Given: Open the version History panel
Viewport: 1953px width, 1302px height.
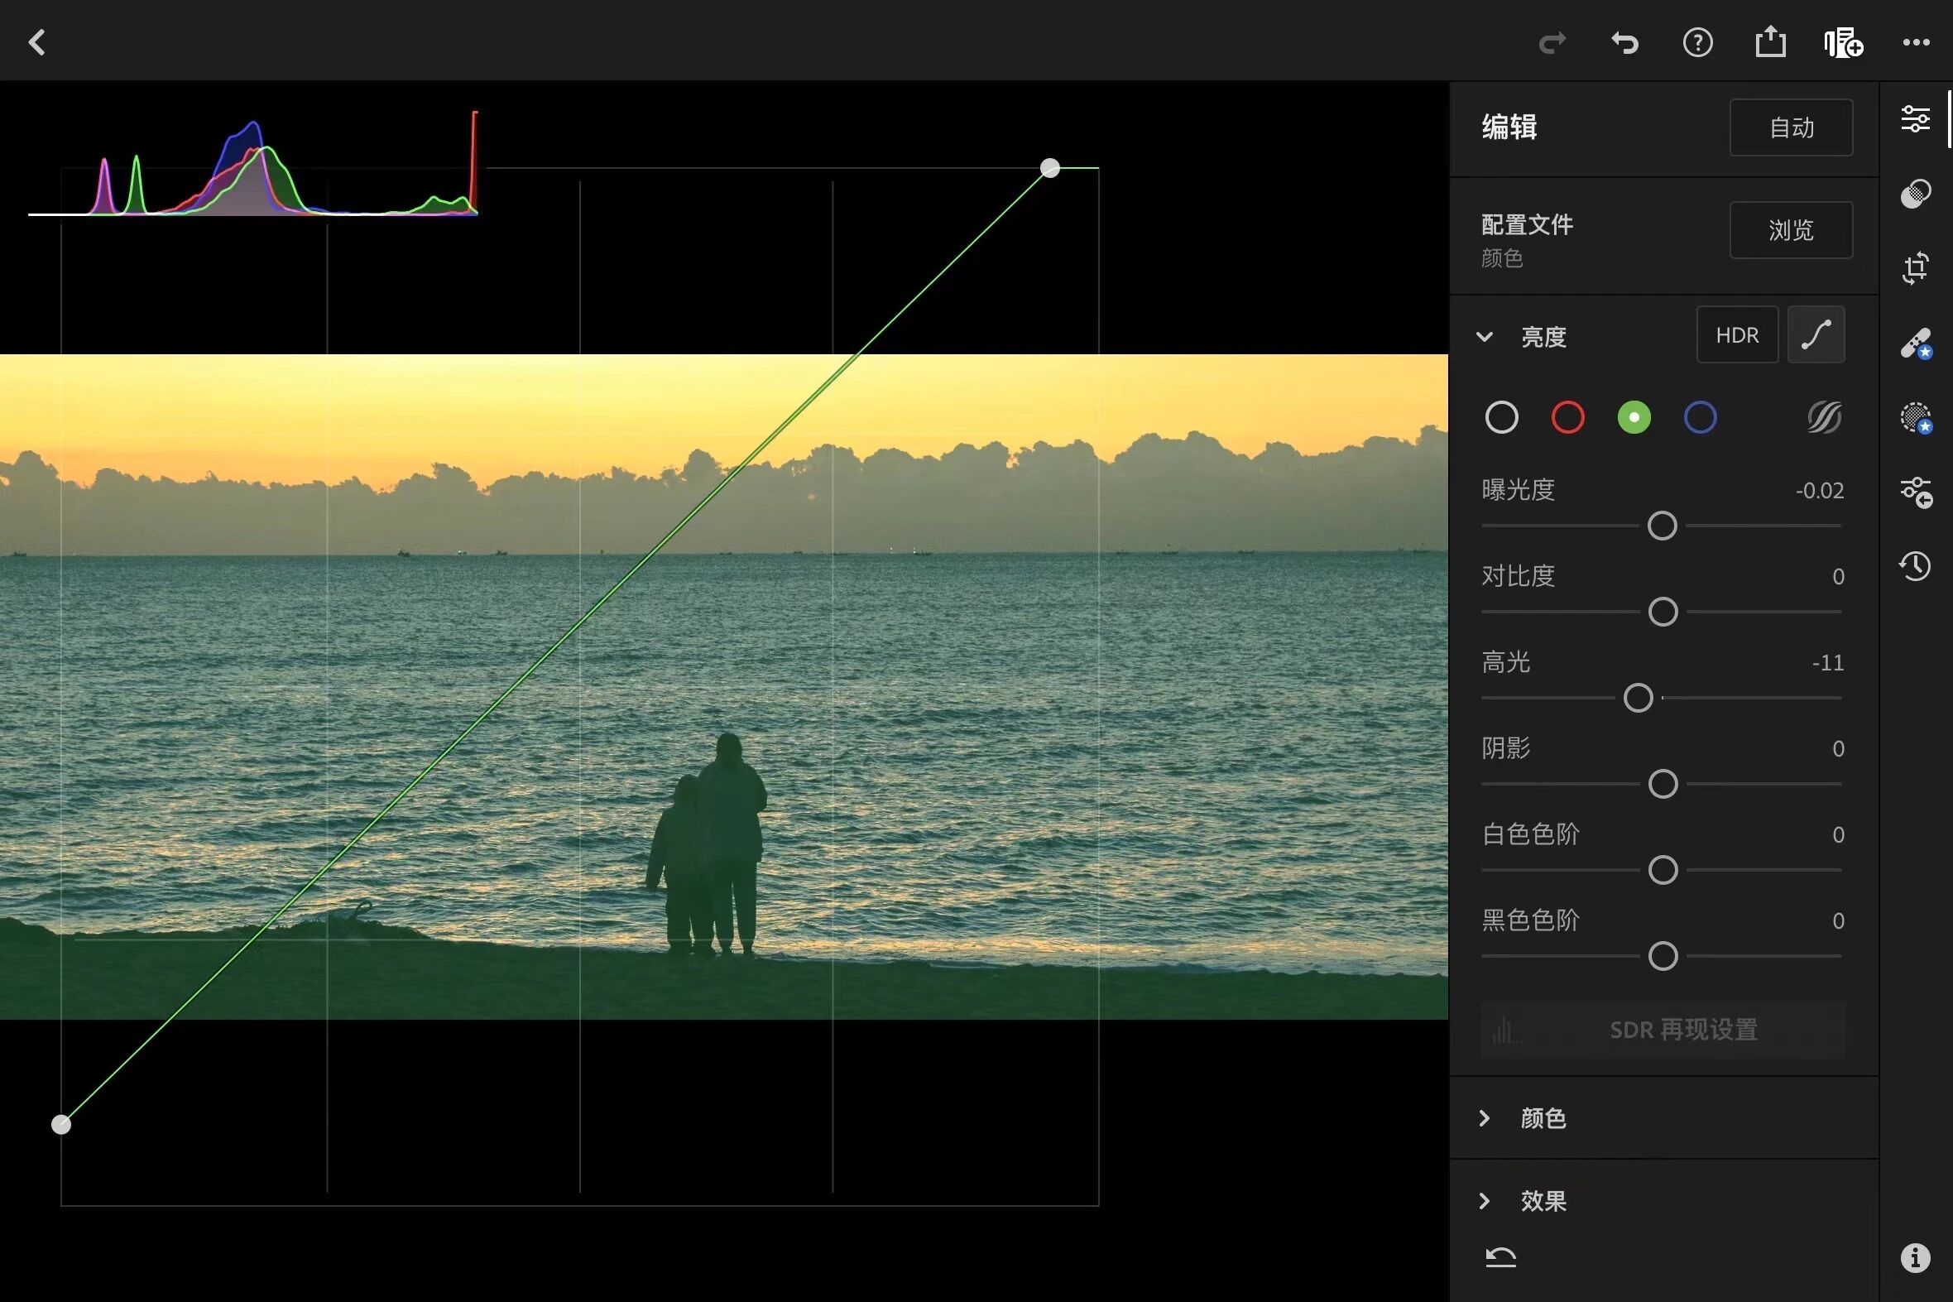Looking at the screenshot, I should point(1915,566).
